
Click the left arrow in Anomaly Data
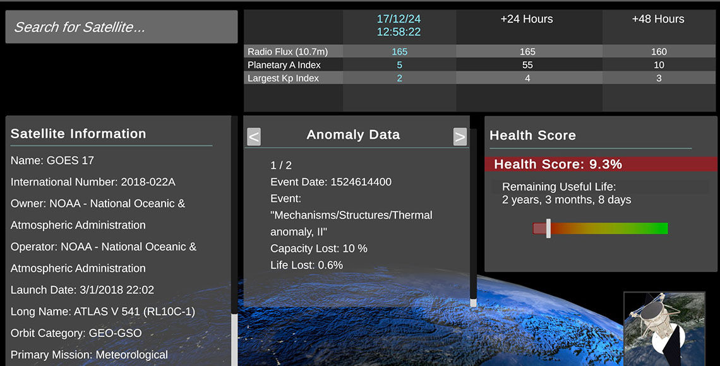pos(253,136)
